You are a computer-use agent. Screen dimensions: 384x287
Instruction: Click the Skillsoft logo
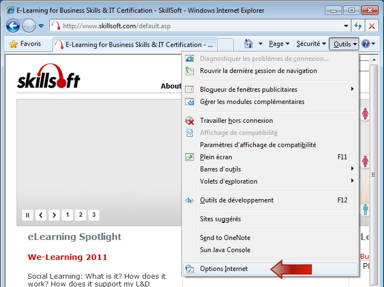click(49, 76)
